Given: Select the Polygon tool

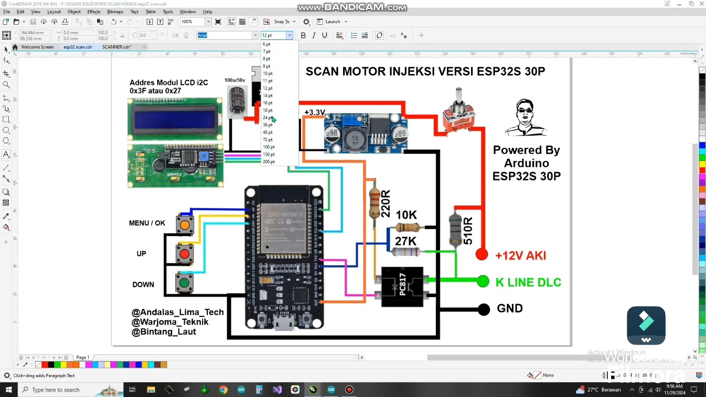Looking at the screenshot, I should [x=6, y=141].
